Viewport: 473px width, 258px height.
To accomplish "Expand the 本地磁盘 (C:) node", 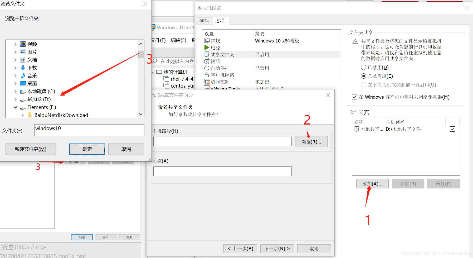I will [x=15, y=92].
